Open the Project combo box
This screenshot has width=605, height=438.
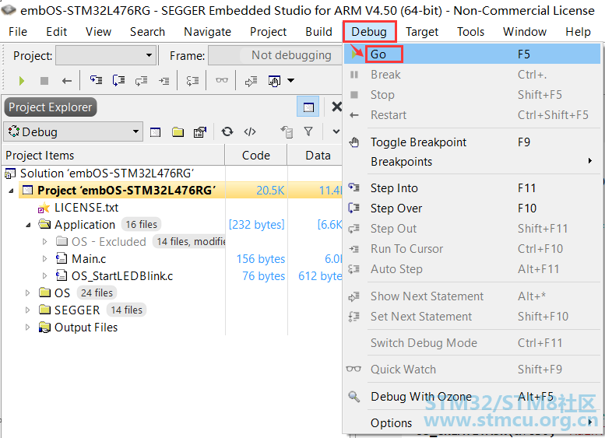point(106,55)
